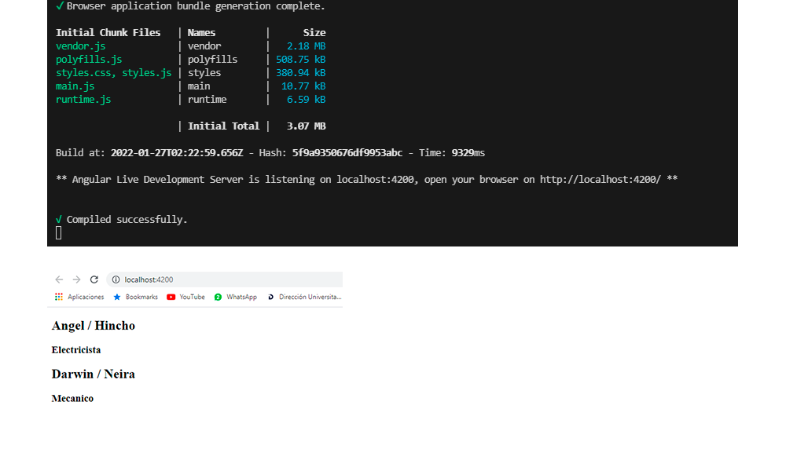Click the http://localhost:4200/ URL in terminal
This screenshot has width=786, height=471.
[600, 179]
